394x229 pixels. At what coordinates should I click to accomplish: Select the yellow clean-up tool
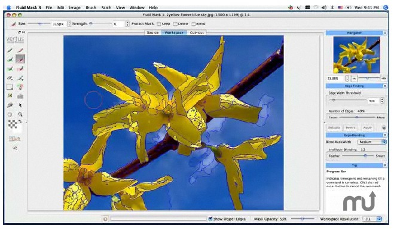10,96
